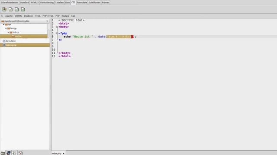This screenshot has width=277, height=155.
Task: Open the C snippets menu
Action: click(2, 16)
